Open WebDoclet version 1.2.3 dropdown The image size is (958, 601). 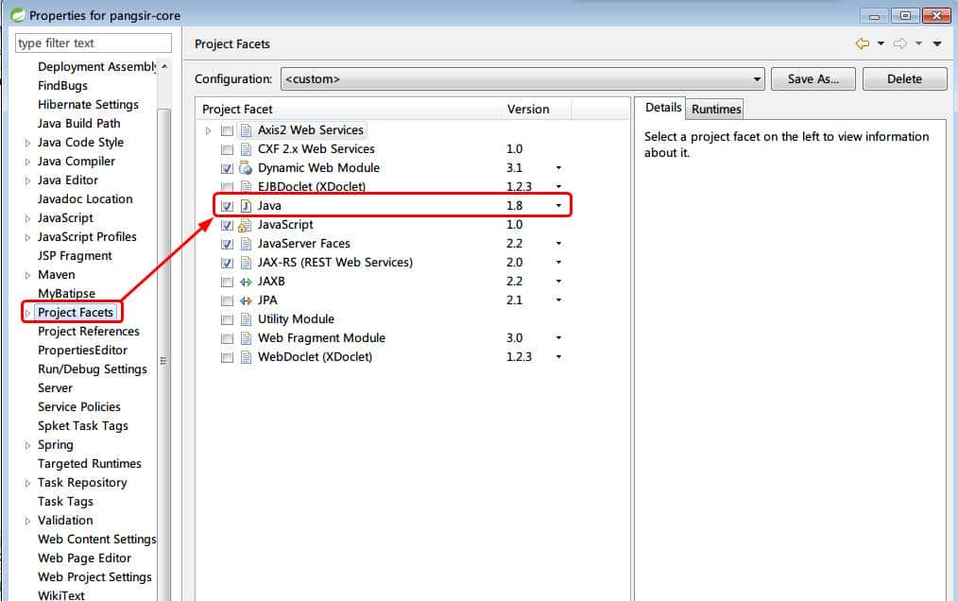tap(558, 357)
